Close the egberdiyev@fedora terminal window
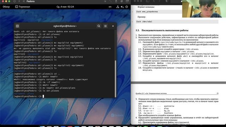 113,26
